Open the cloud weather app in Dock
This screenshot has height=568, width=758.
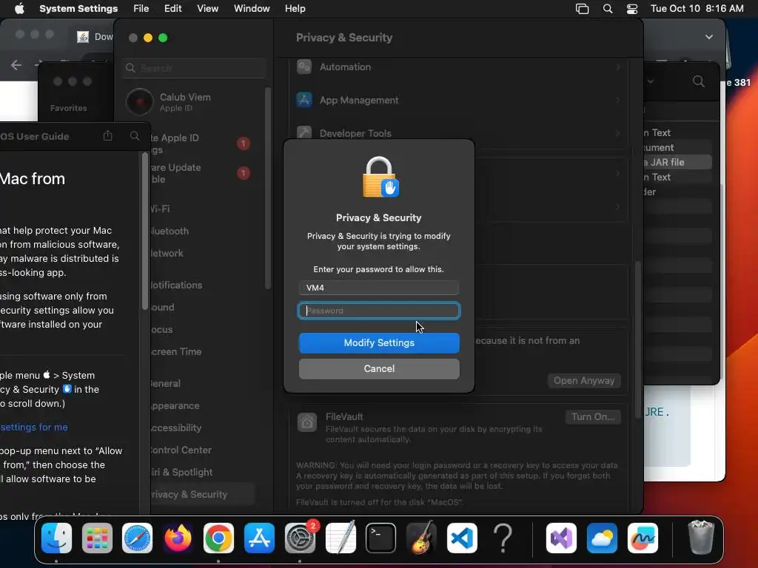tap(602, 538)
